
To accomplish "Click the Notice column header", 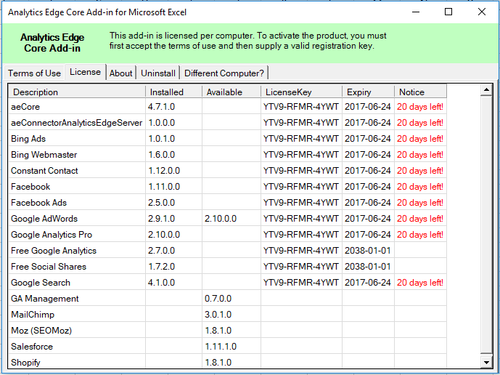I will pyautogui.click(x=420, y=92).
